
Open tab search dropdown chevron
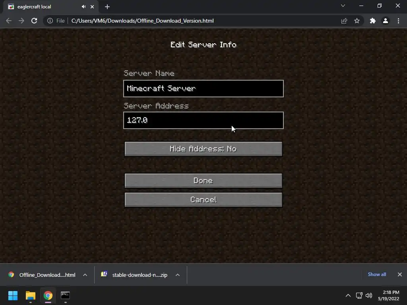tap(343, 6)
